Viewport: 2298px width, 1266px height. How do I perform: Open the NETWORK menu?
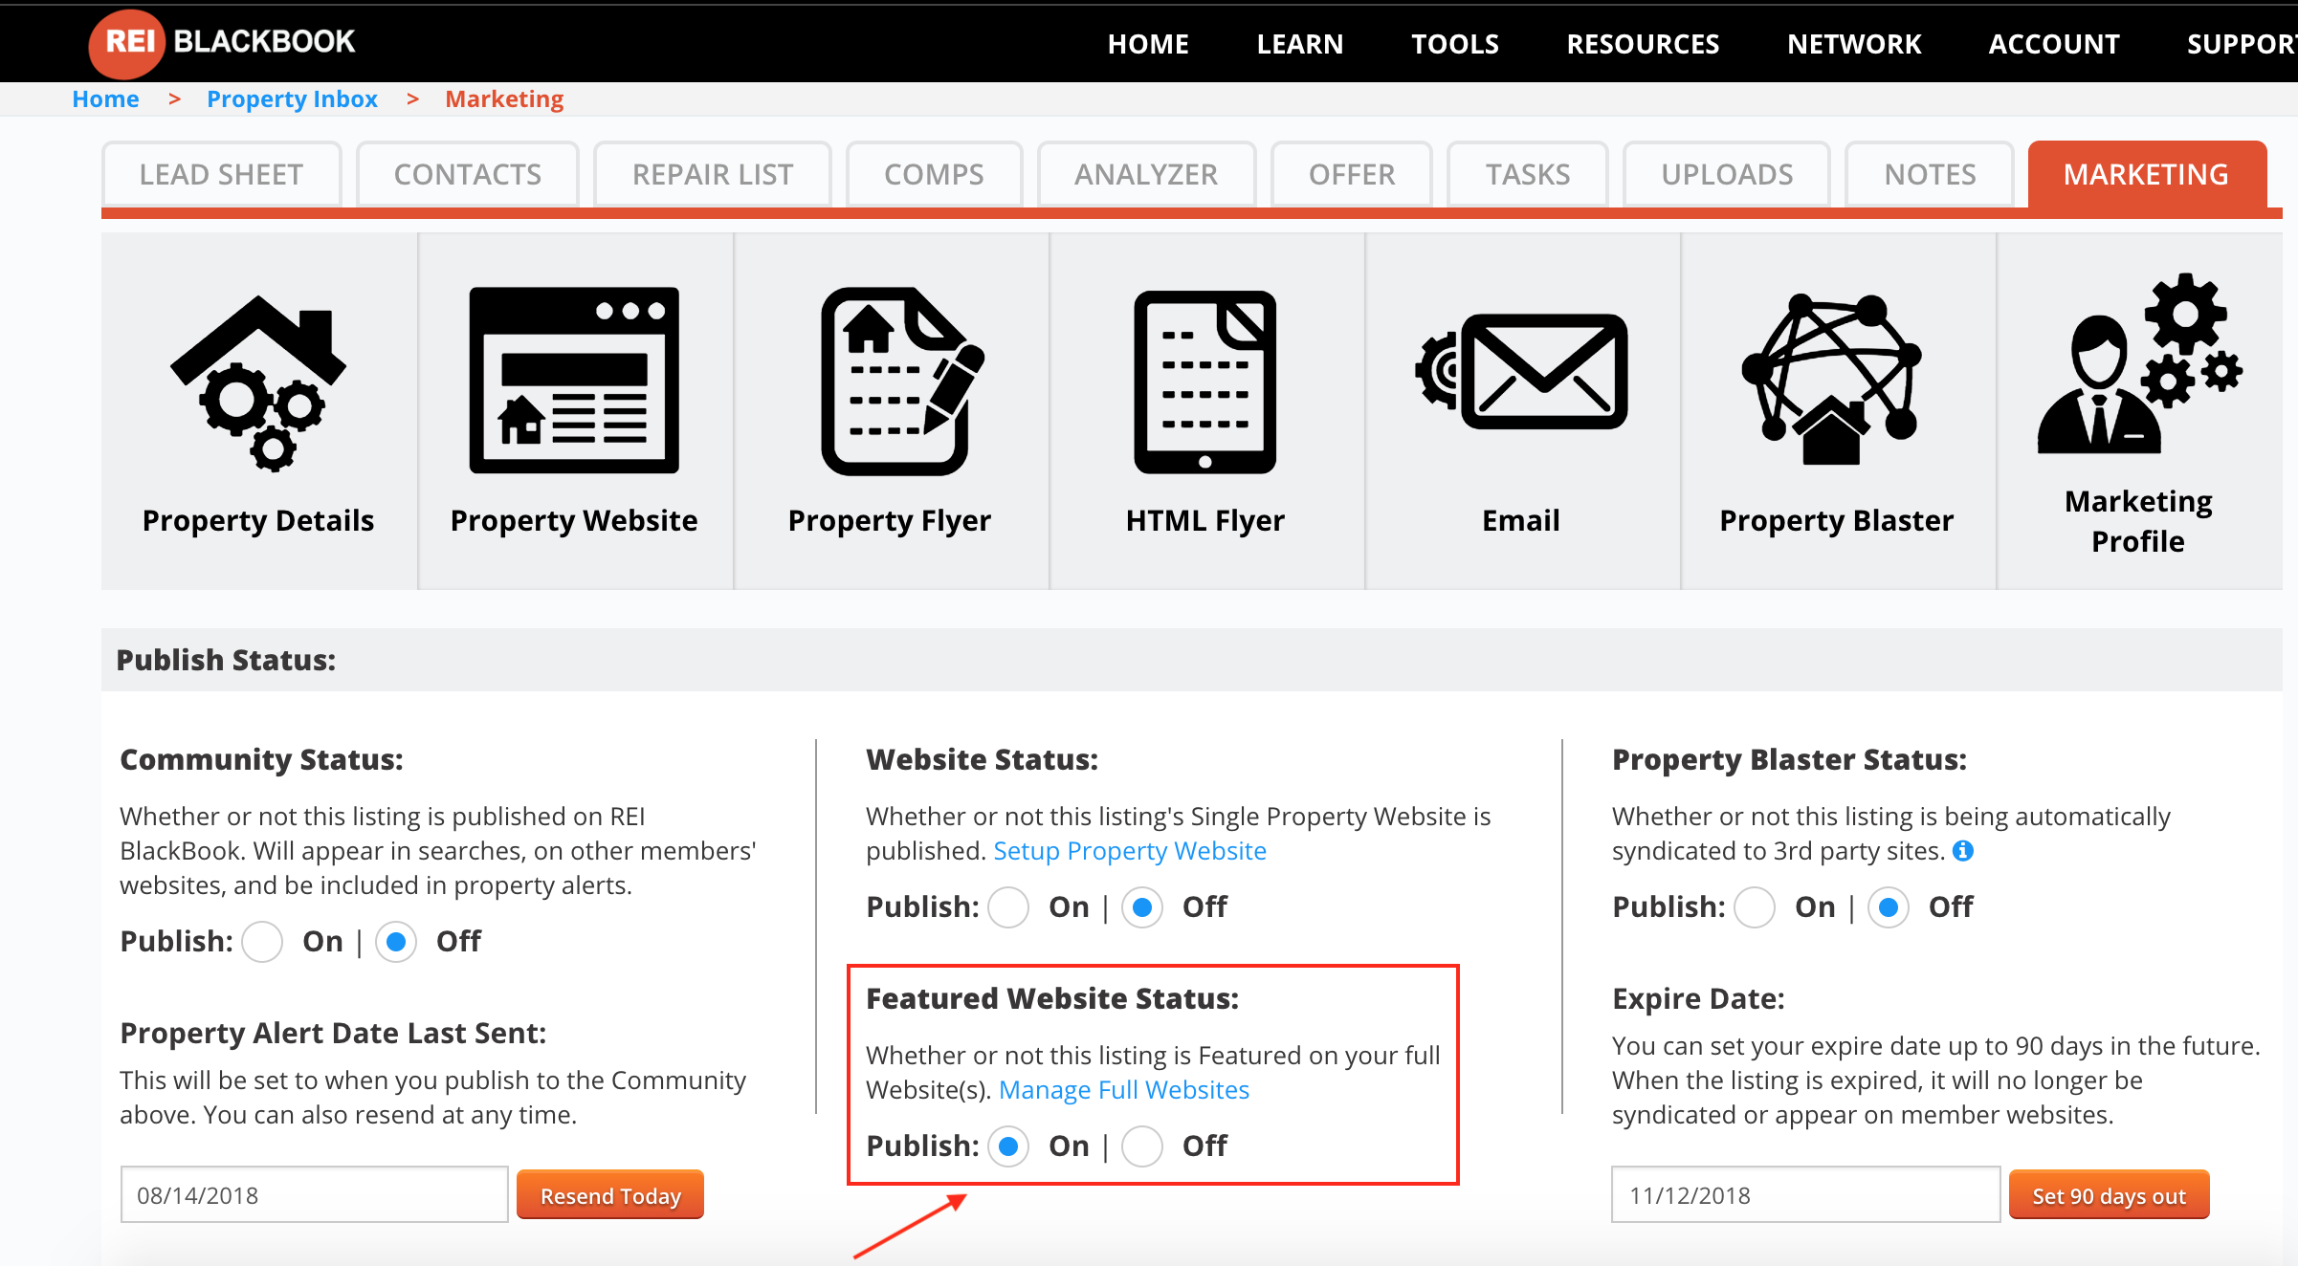1854,44
